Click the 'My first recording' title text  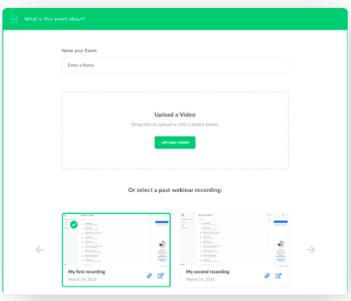pyautogui.click(x=87, y=271)
